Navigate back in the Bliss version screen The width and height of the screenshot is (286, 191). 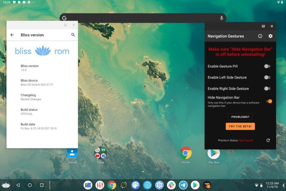[12, 35]
